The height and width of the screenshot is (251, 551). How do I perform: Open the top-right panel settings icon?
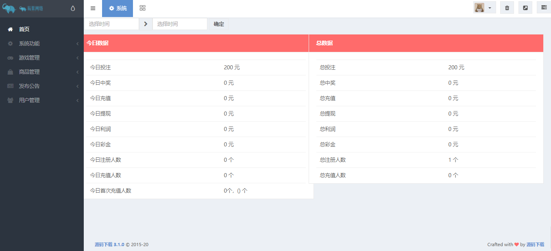coord(544,8)
